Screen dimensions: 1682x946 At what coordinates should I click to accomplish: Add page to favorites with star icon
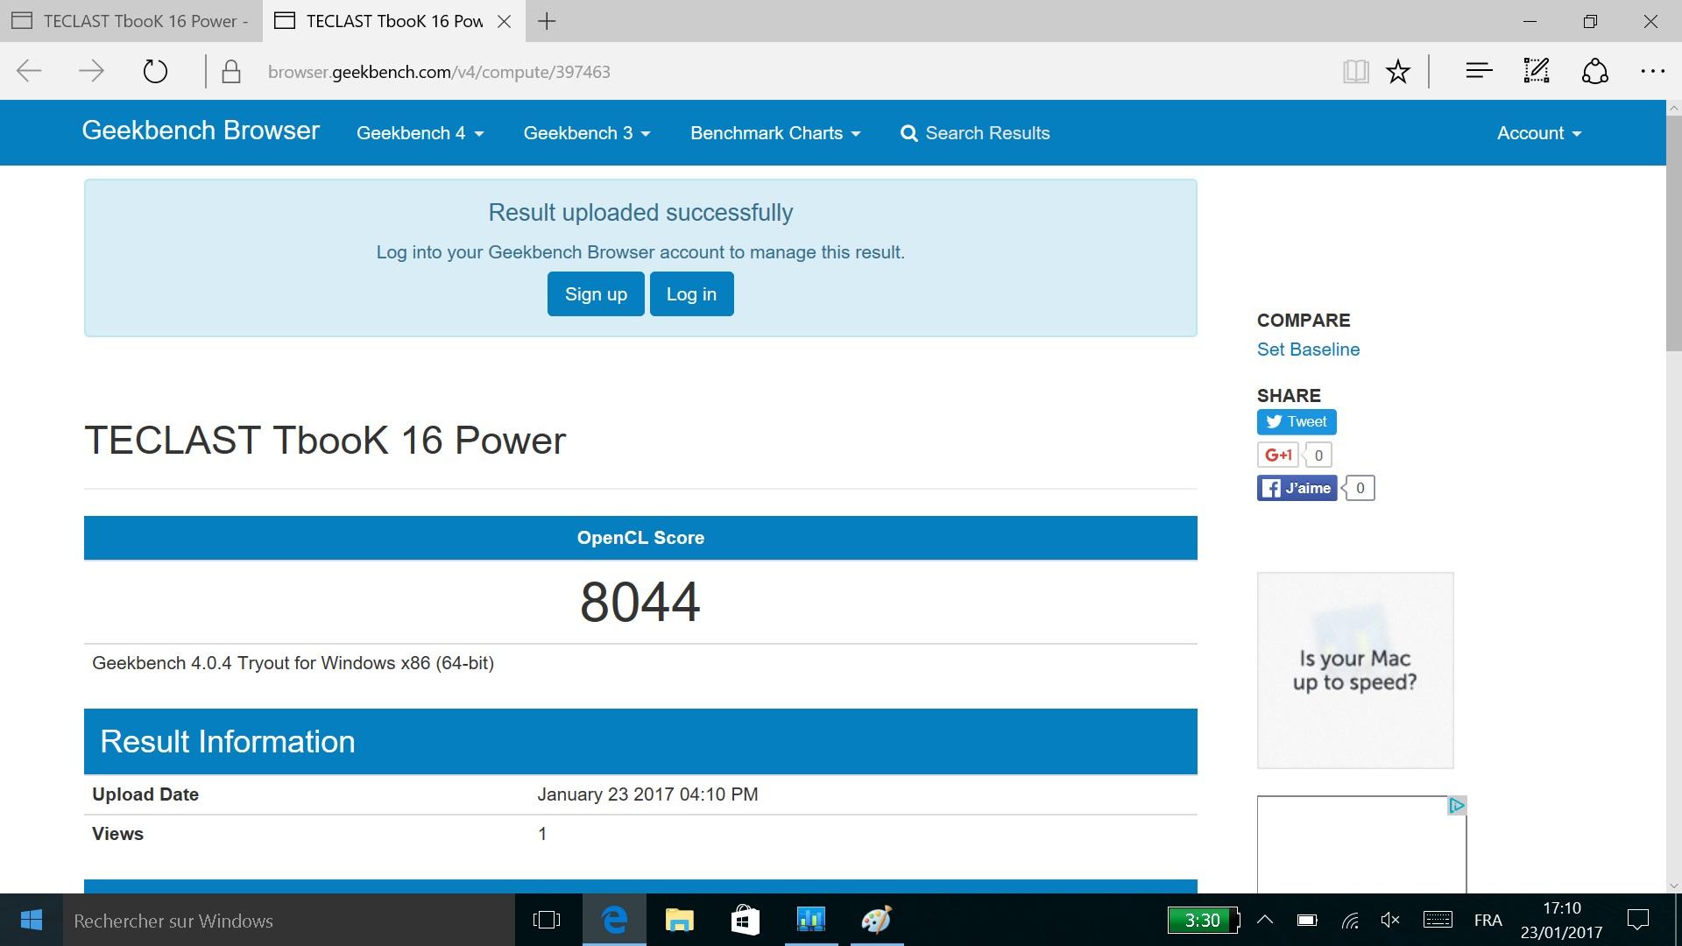click(1398, 72)
